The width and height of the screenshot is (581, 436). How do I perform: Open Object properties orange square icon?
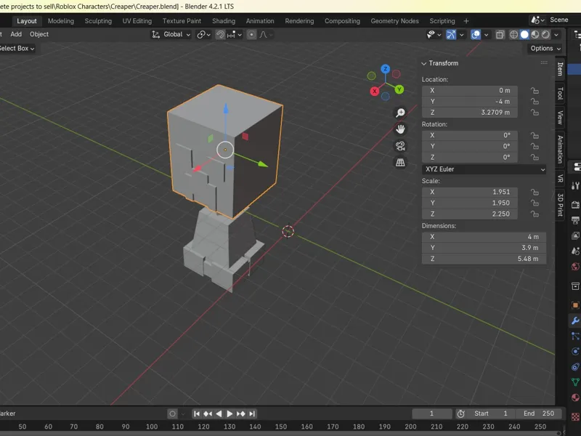(575, 305)
